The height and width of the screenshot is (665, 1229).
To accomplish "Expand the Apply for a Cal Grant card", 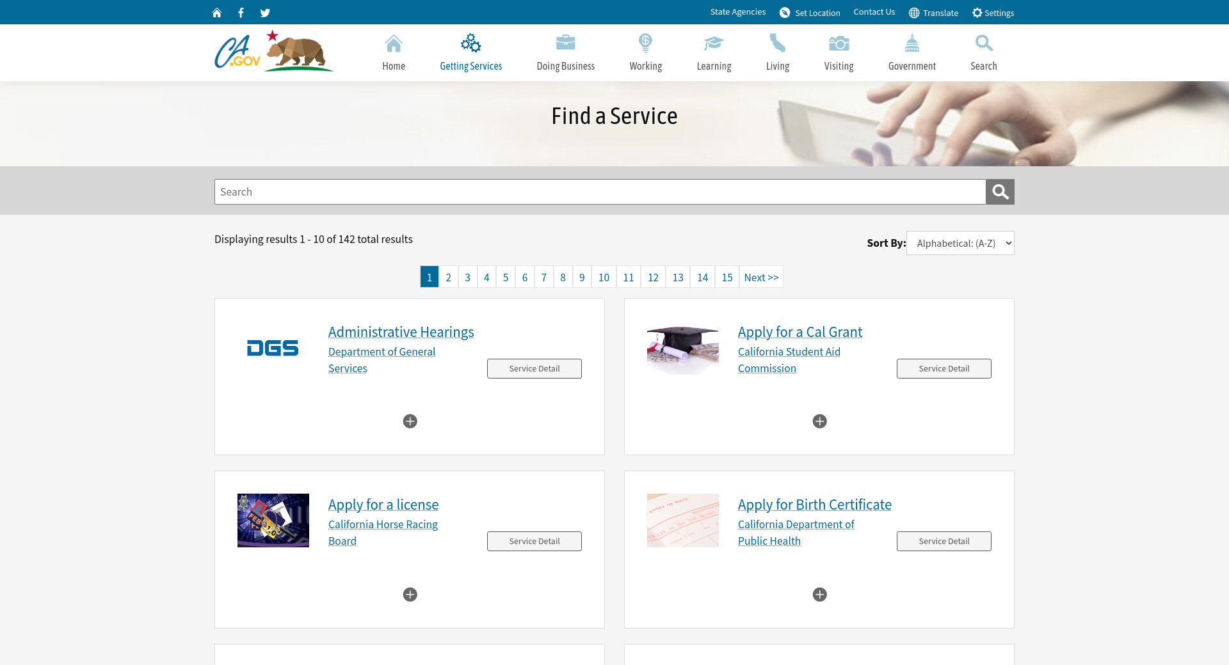I will point(819,421).
